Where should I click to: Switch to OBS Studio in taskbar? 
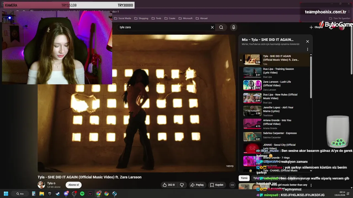(x=74, y=194)
